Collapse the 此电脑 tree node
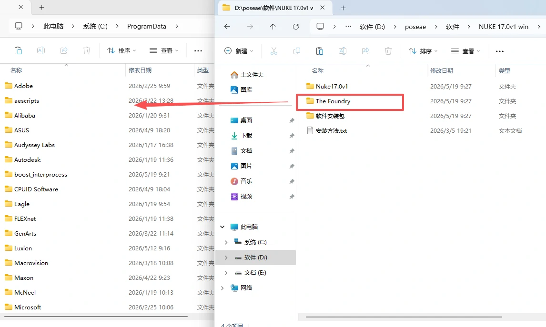Image resolution: width=546 pixels, height=327 pixels. coord(222,227)
